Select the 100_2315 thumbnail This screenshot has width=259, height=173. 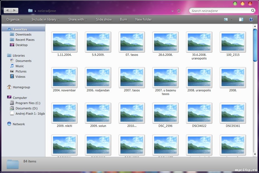click(233, 42)
